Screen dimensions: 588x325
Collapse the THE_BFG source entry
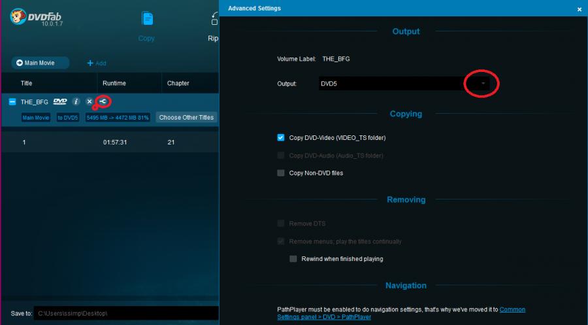coord(12,102)
